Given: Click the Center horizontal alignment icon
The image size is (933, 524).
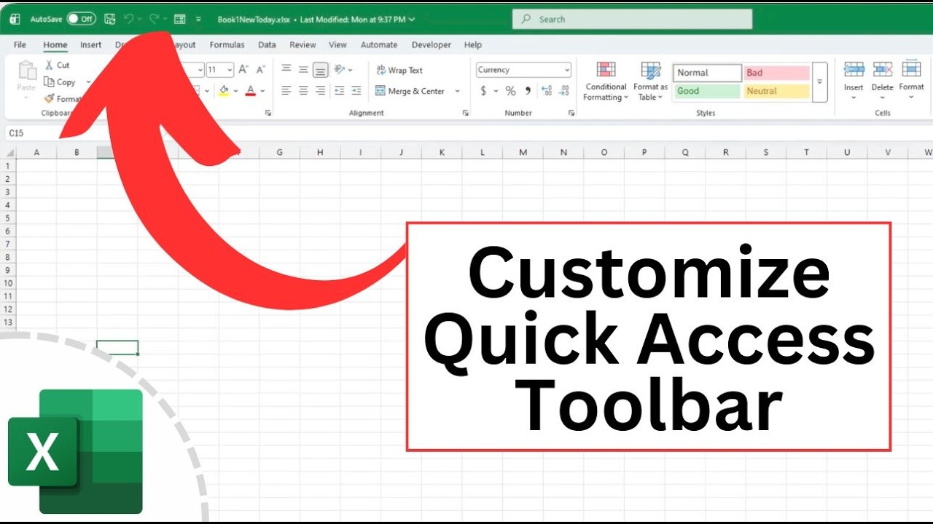Looking at the screenshot, I should 303,91.
